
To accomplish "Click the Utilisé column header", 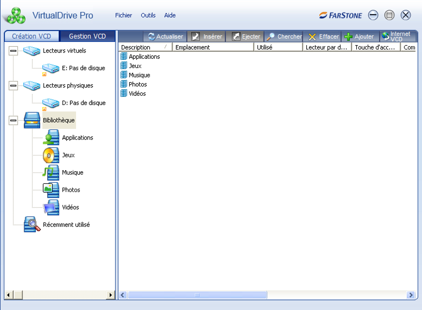I will point(278,47).
